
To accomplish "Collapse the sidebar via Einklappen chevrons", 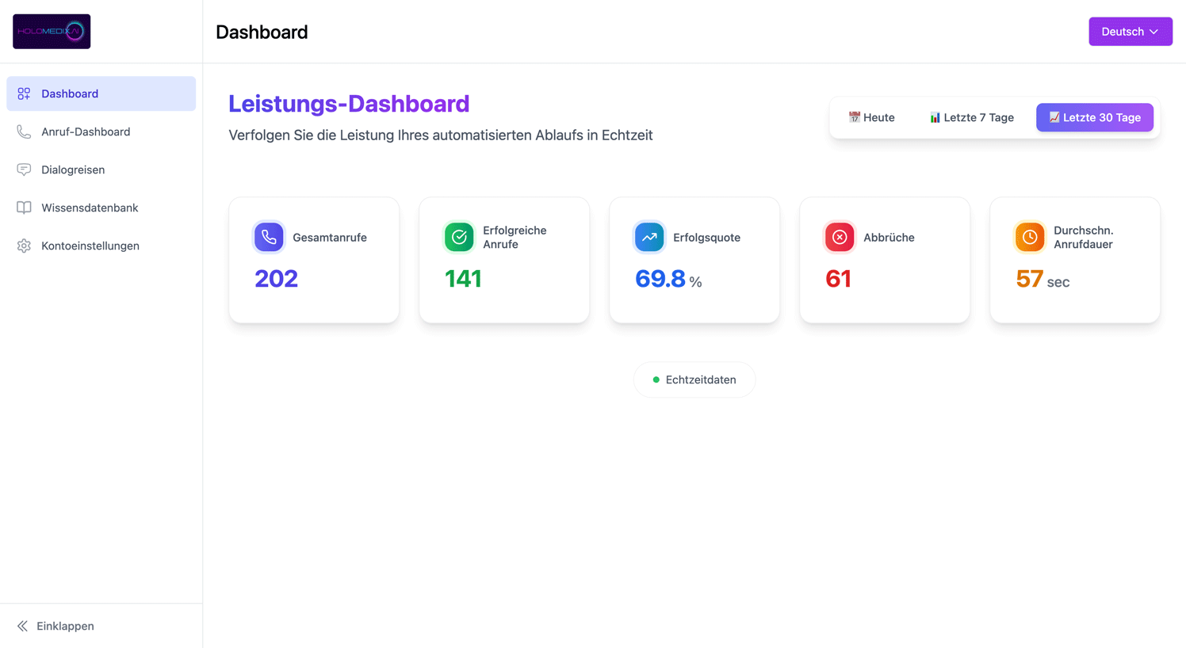I will click(24, 626).
